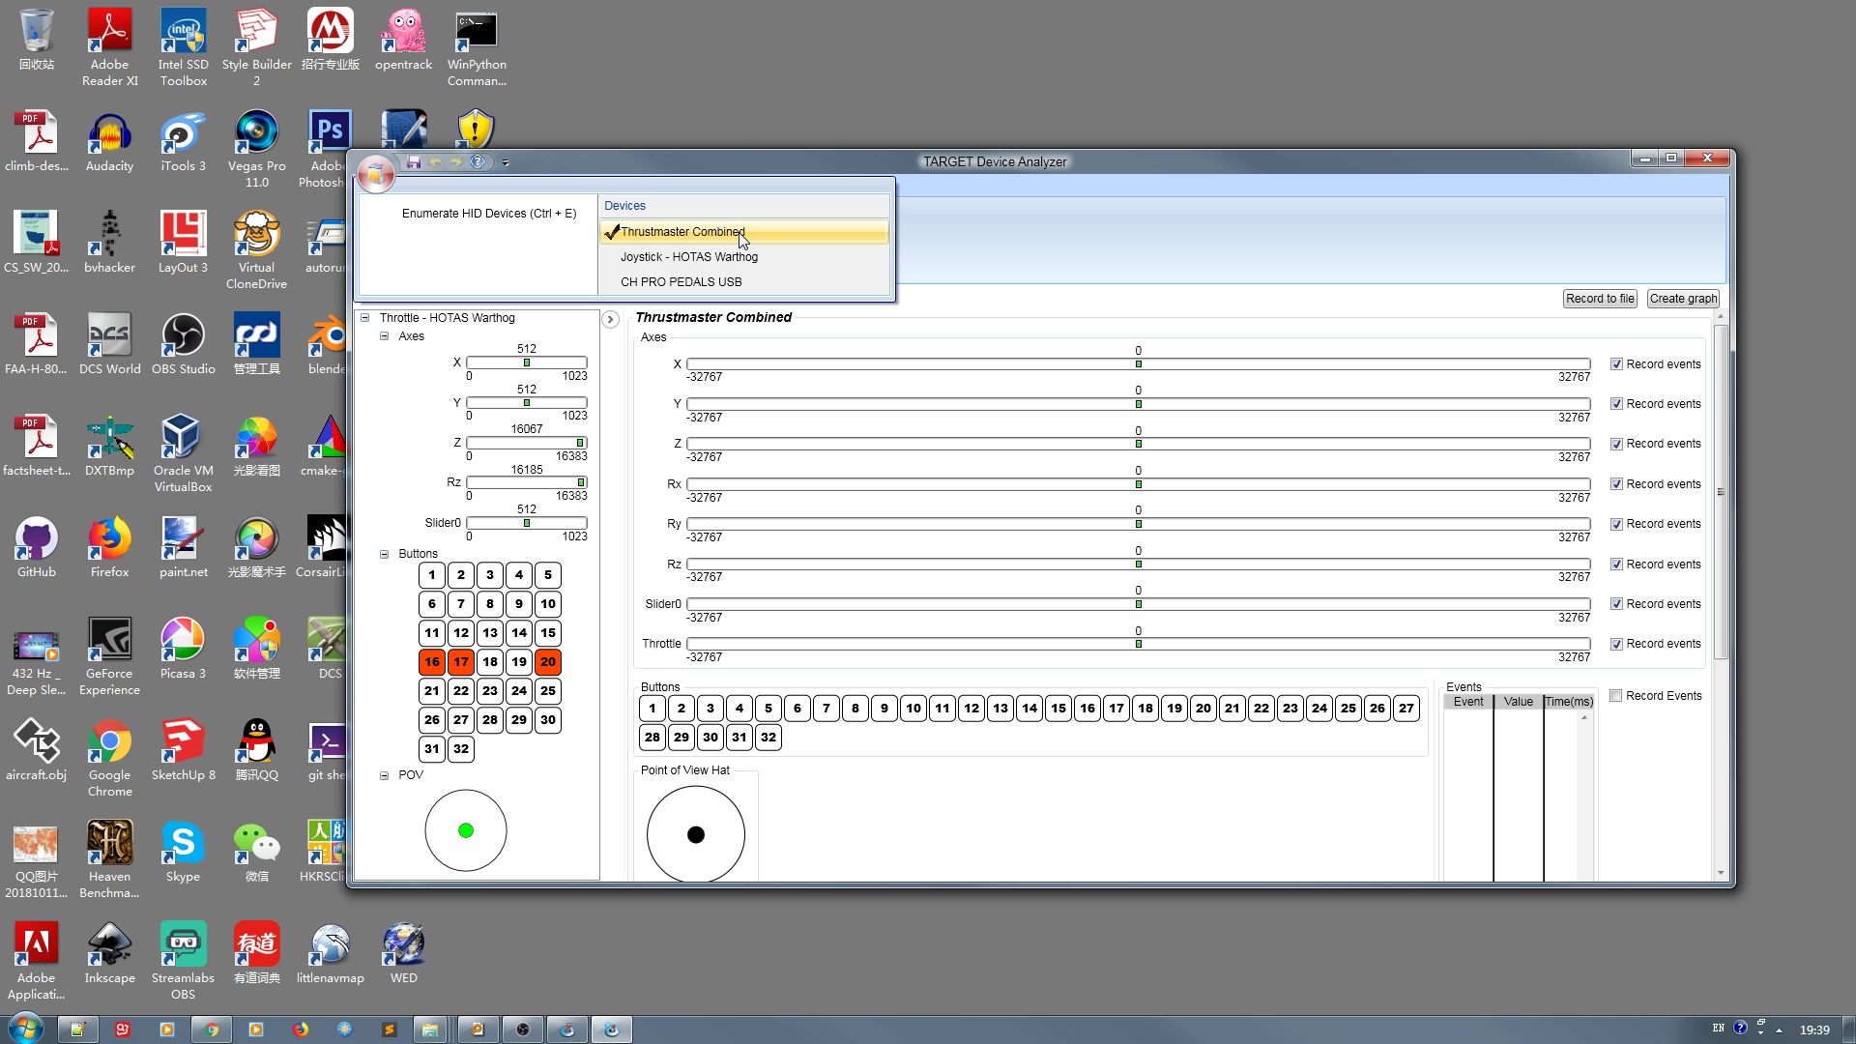Toggle Record events for Slider0 axis
The width and height of the screenshot is (1856, 1044).
[x=1616, y=604]
